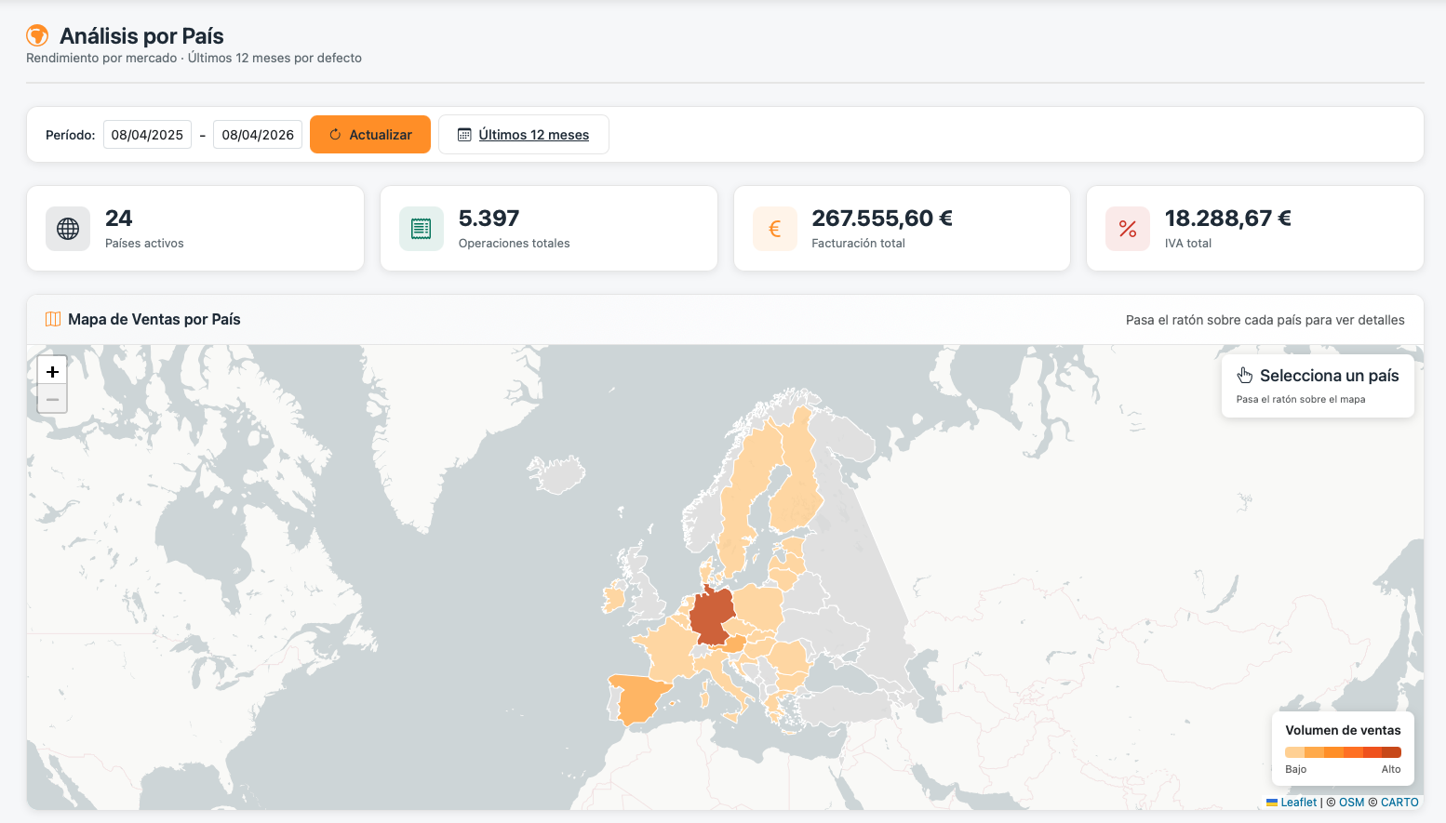Click the pointer hand icon in Selecciona un país
Viewport: 1446px width, 823px height.
(1245, 376)
